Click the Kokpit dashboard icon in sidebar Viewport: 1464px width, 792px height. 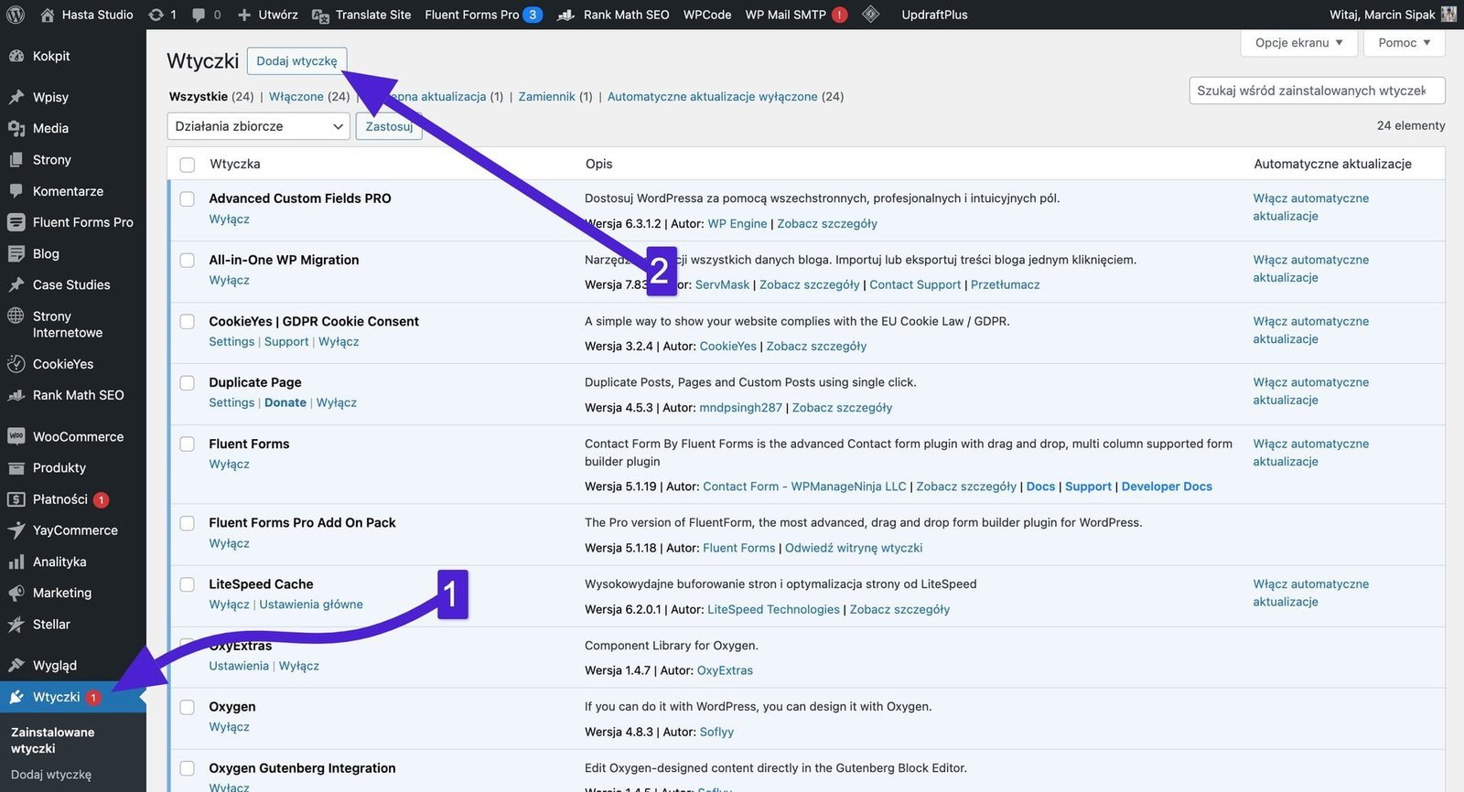(x=16, y=56)
